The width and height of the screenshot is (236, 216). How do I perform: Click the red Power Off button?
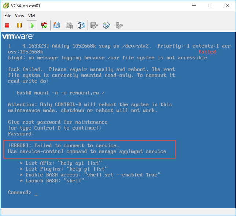click(x=7, y=25)
